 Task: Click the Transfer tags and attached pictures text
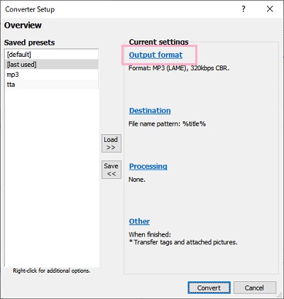(x=183, y=242)
